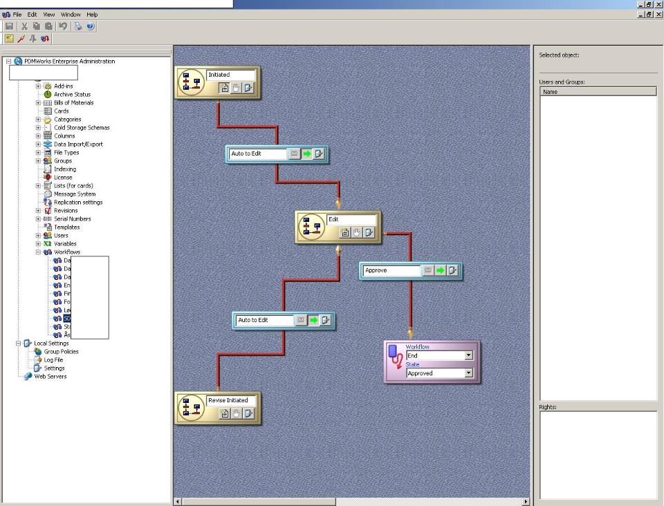This screenshot has height=506, width=664.
Task: Click the Paste toolbar icon
Action: tap(48, 26)
